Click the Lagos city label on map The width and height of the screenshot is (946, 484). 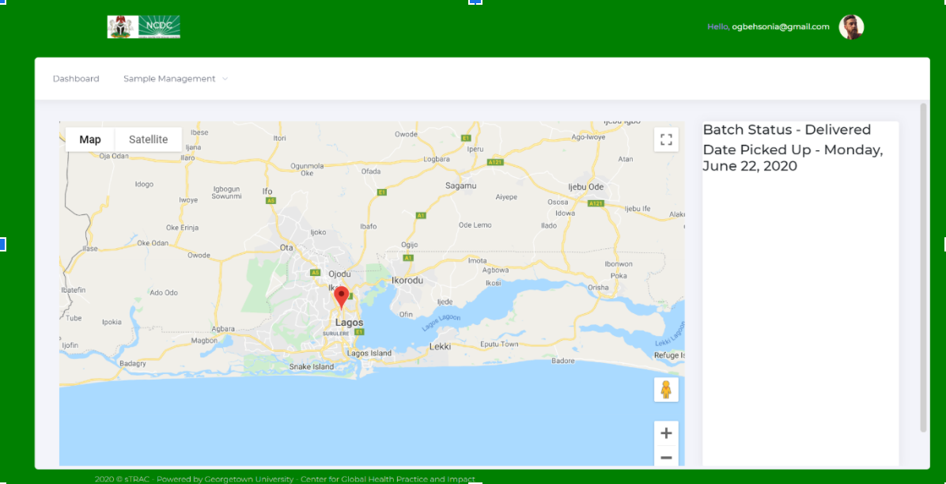350,322
